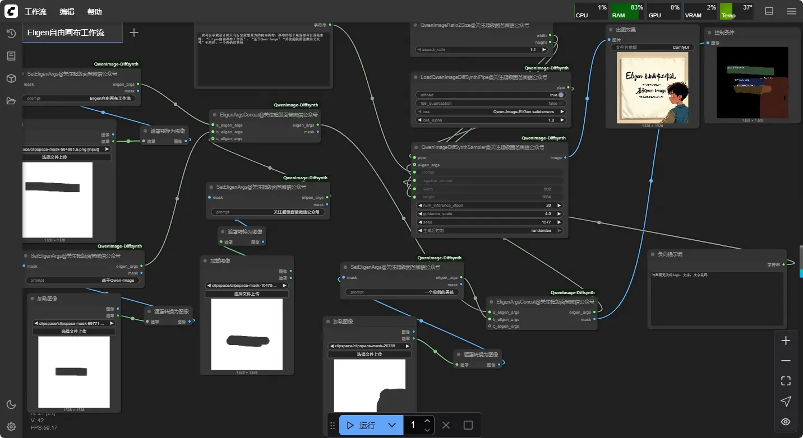The height and width of the screenshot is (438, 803).
Task: Open settings gear icon
Action: point(11,427)
